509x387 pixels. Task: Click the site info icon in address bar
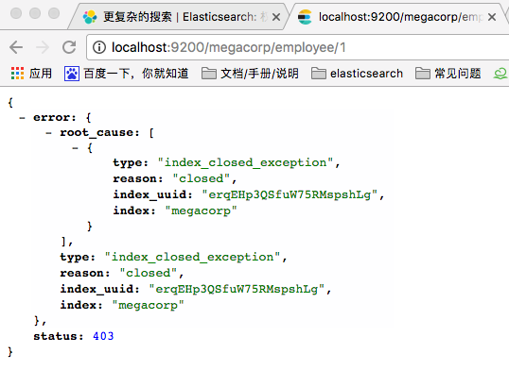(99, 47)
